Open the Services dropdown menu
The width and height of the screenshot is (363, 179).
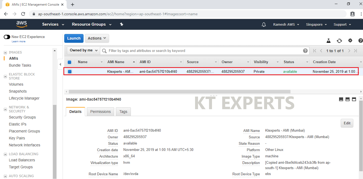tap(53, 24)
